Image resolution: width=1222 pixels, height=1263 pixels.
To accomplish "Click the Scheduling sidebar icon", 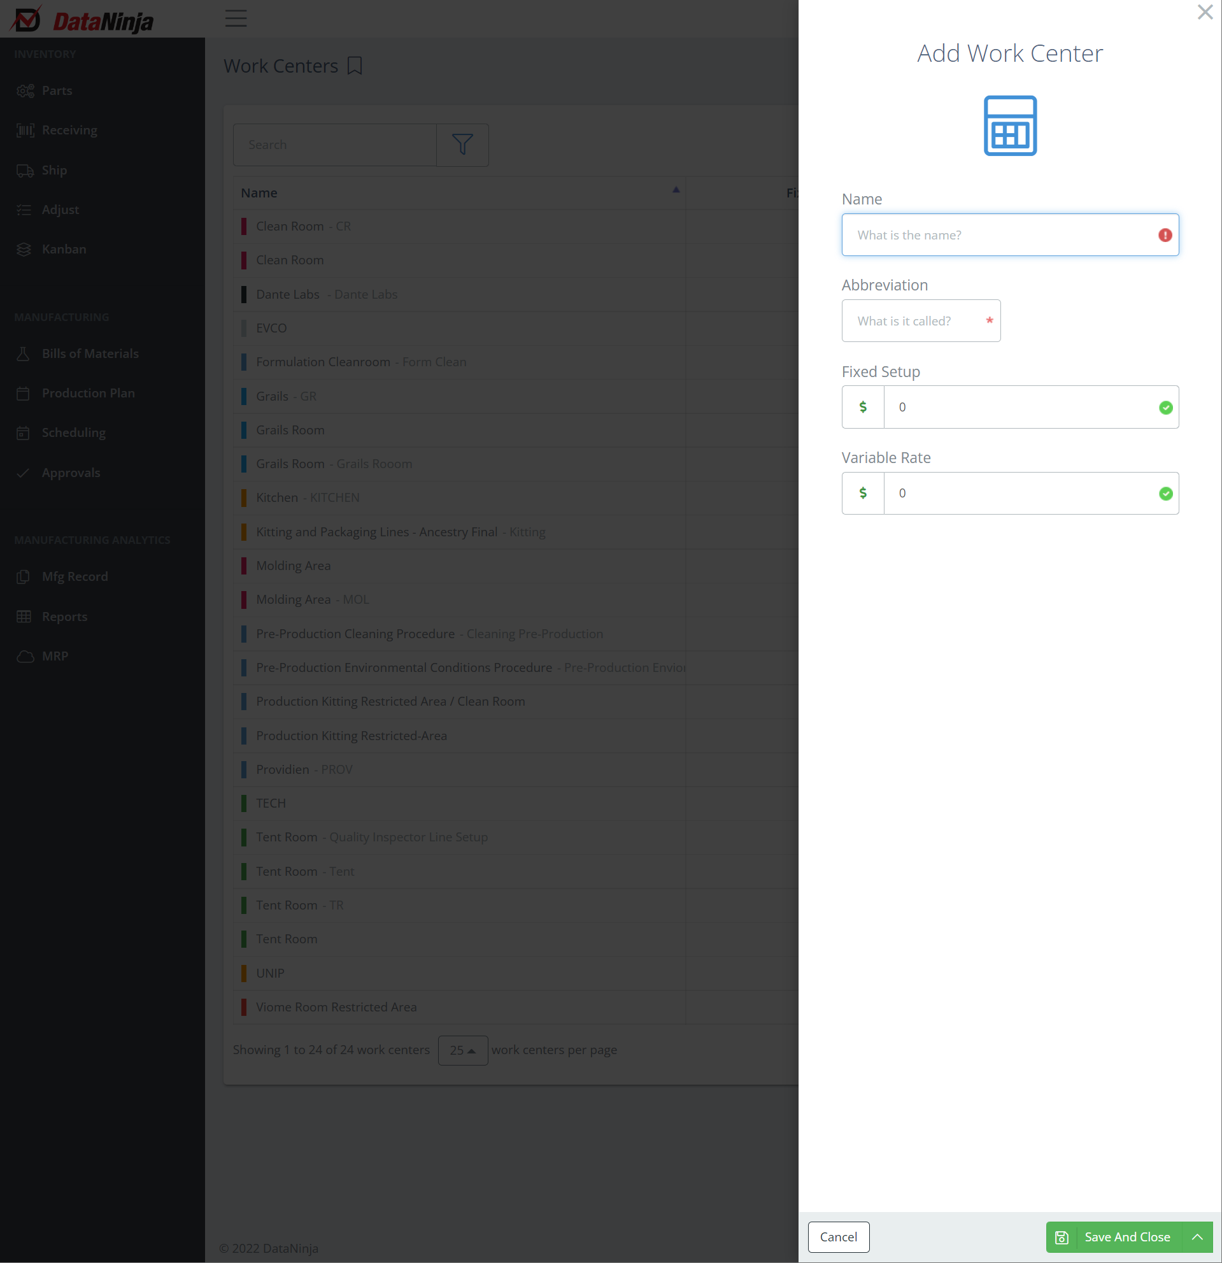I will (23, 433).
